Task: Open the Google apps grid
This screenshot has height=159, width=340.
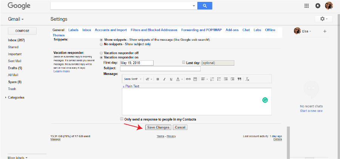Action: [x=307, y=6]
